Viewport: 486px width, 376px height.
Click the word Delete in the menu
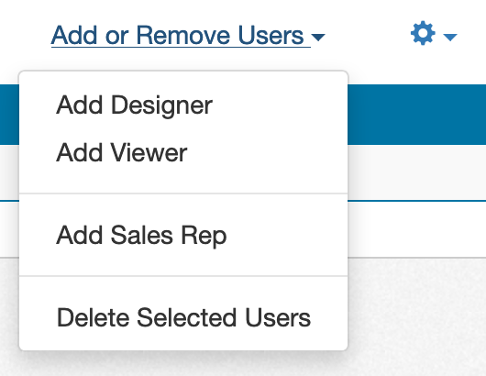click(93, 317)
